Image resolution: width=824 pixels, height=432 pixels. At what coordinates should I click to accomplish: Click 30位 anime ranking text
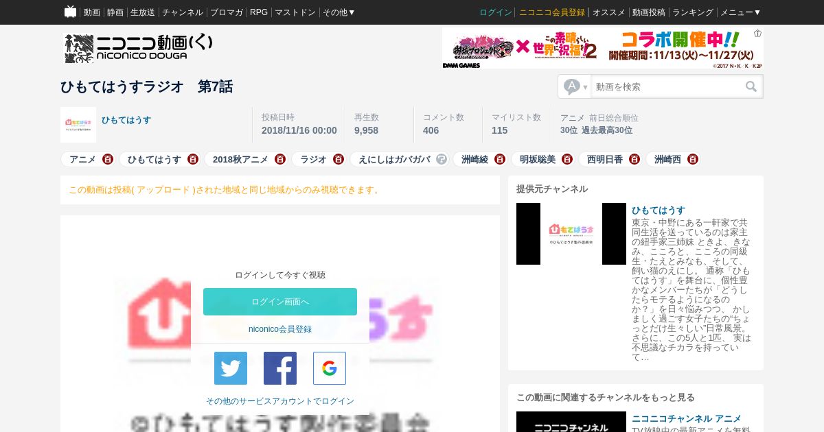(569, 130)
